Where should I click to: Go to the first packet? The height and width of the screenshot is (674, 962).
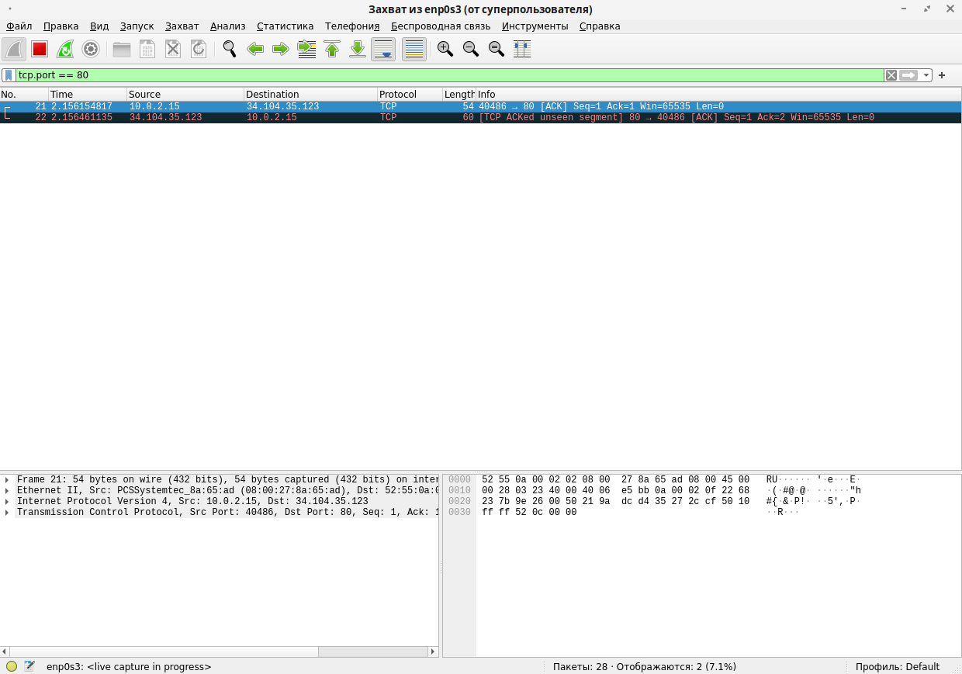[x=332, y=49]
